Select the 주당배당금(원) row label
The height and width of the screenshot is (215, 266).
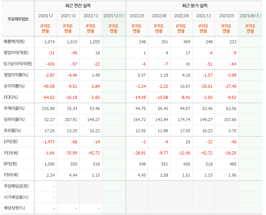(x=16, y=186)
